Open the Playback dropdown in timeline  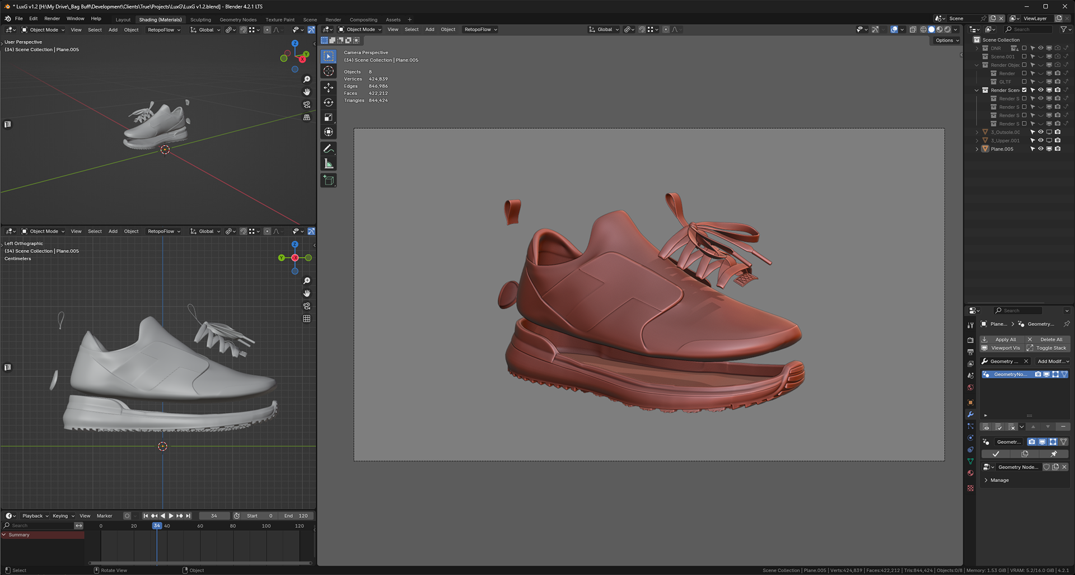(35, 516)
